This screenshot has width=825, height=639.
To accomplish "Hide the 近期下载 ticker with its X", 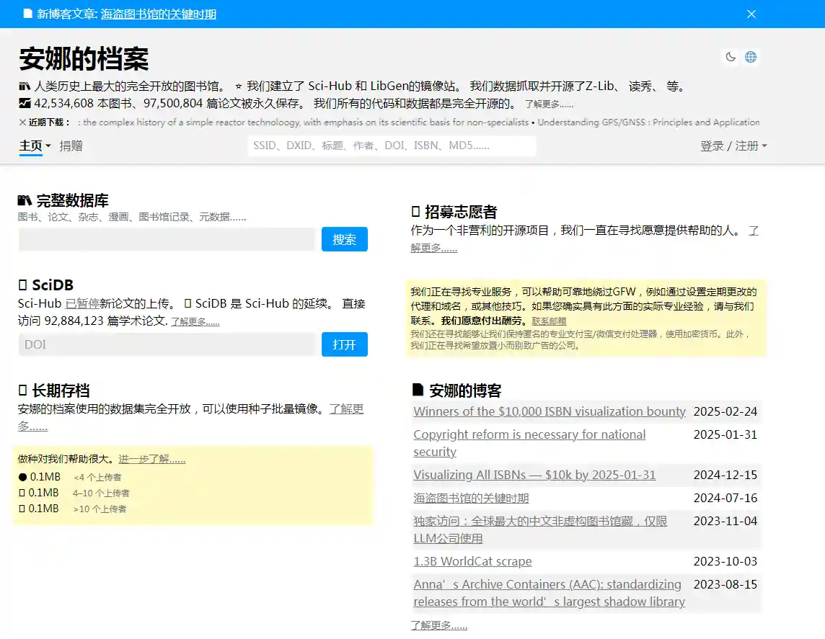I will [x=22, y=122].
